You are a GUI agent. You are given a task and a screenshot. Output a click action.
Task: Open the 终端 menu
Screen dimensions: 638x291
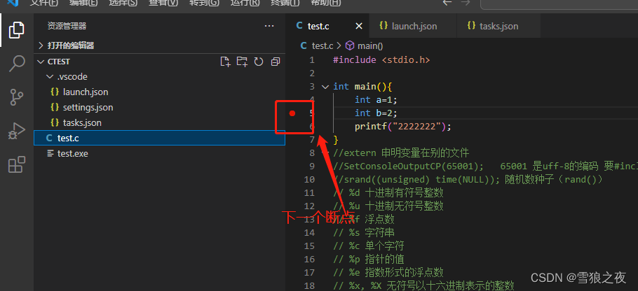[285, 3]
